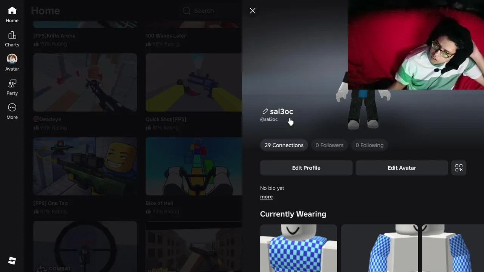Click the 72% Rating under Bike of Hell
The image size is (484, 272).
[x=162, y=212]
